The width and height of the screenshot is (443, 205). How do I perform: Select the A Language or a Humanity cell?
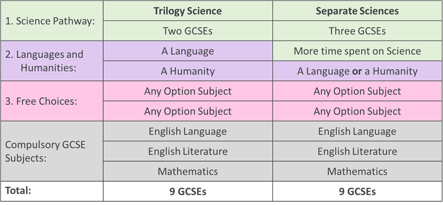357,71
